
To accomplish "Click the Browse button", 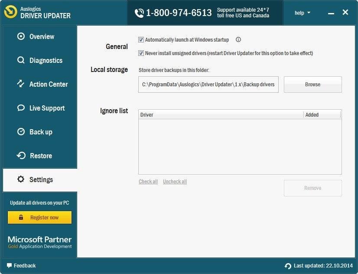I will (313, 85).
